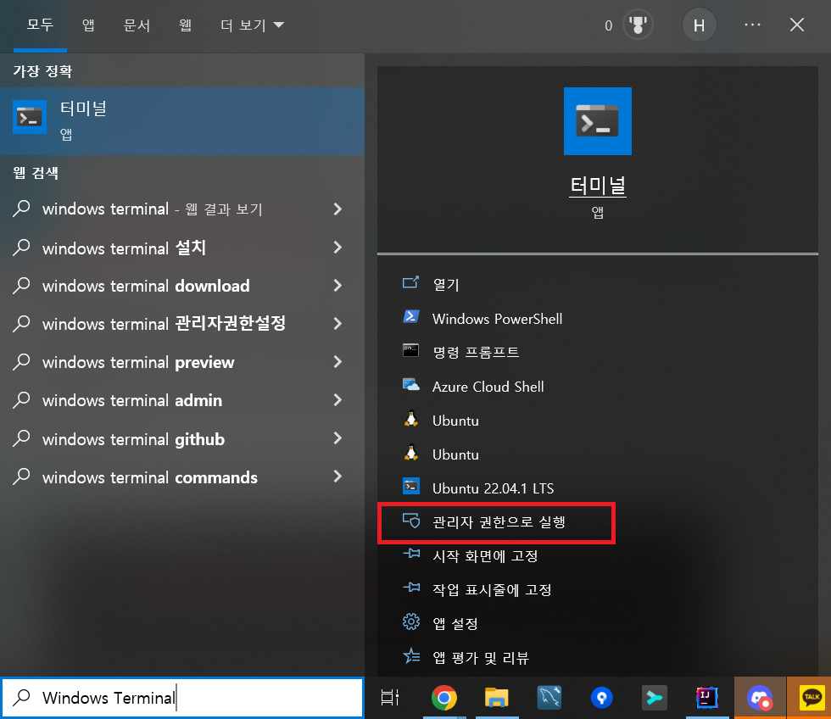Launch Ubuntu 22.04.1 LTS profile
This screenshot has height=719, width=831.
493,488
